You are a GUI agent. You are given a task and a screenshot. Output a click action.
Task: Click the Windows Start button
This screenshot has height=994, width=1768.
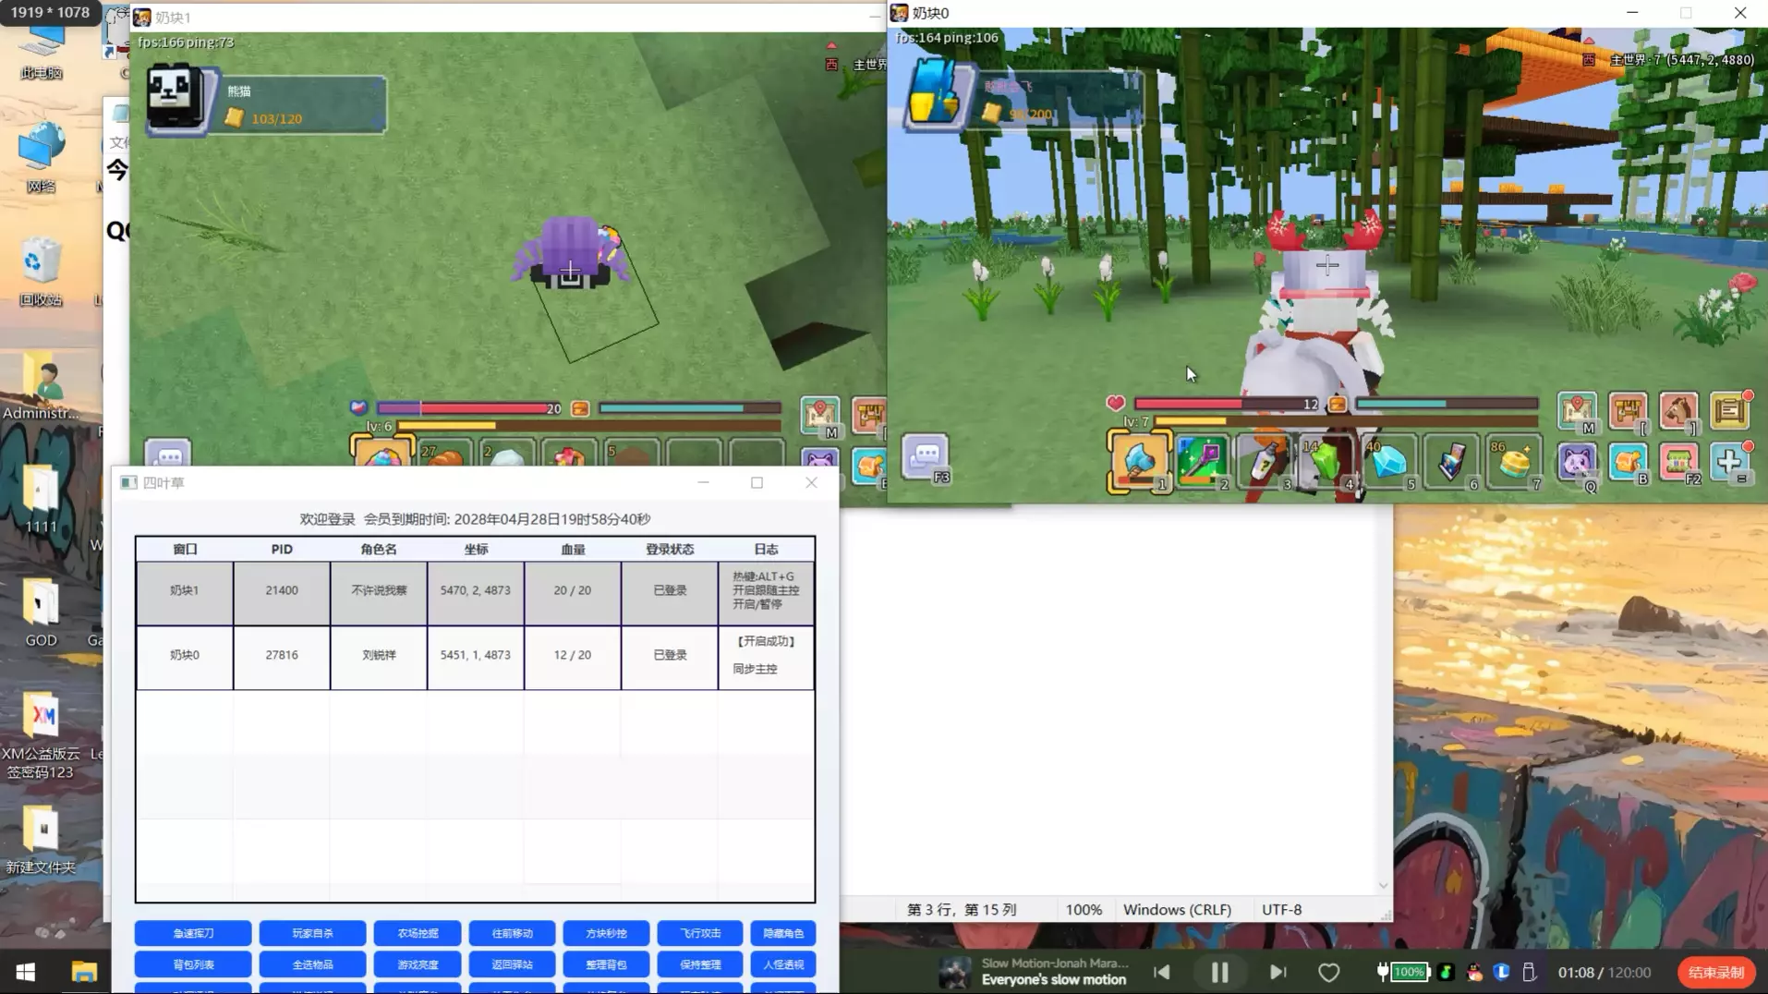point(26,972)
